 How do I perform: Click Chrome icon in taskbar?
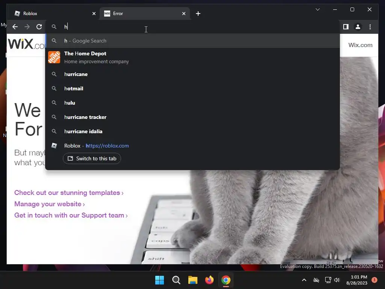coord(226,280)
